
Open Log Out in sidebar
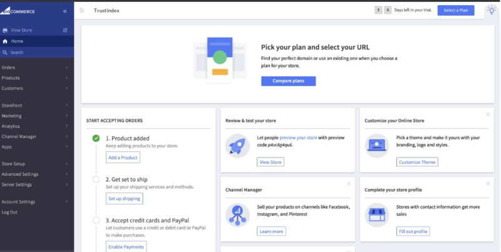(10, 212)
